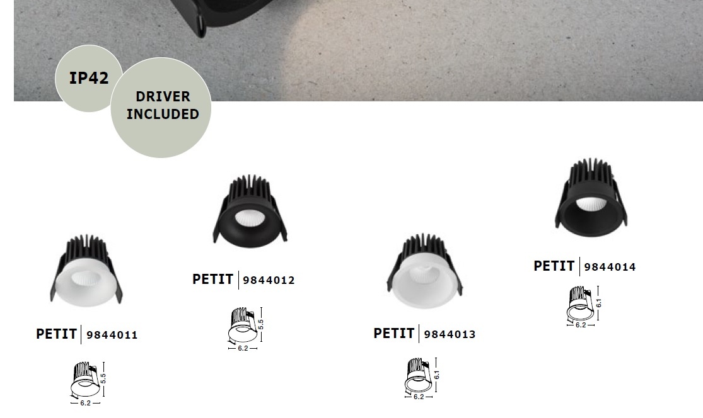
Task: Click the PETIT name beside 9844013
Action: tap(394, 334)
